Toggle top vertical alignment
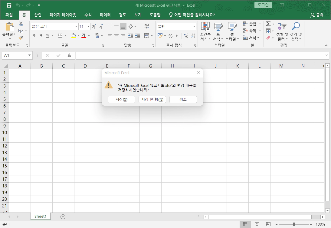Image resolution: width=331 pixels, height=228 pixels. (110, 26)
